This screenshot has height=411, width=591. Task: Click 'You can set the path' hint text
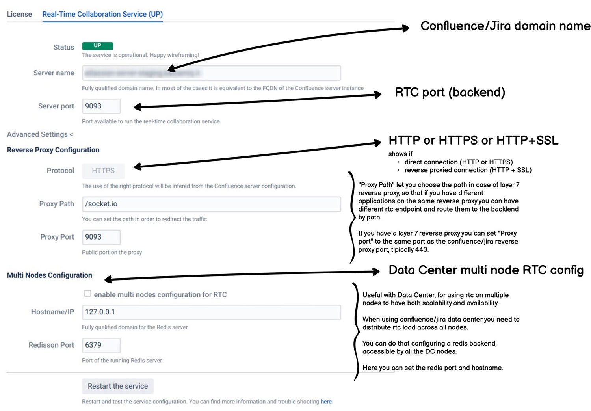point(144,219)
